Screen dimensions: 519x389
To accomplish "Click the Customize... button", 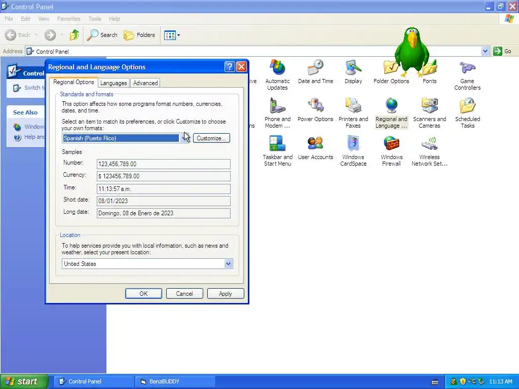I will [211, 138].
